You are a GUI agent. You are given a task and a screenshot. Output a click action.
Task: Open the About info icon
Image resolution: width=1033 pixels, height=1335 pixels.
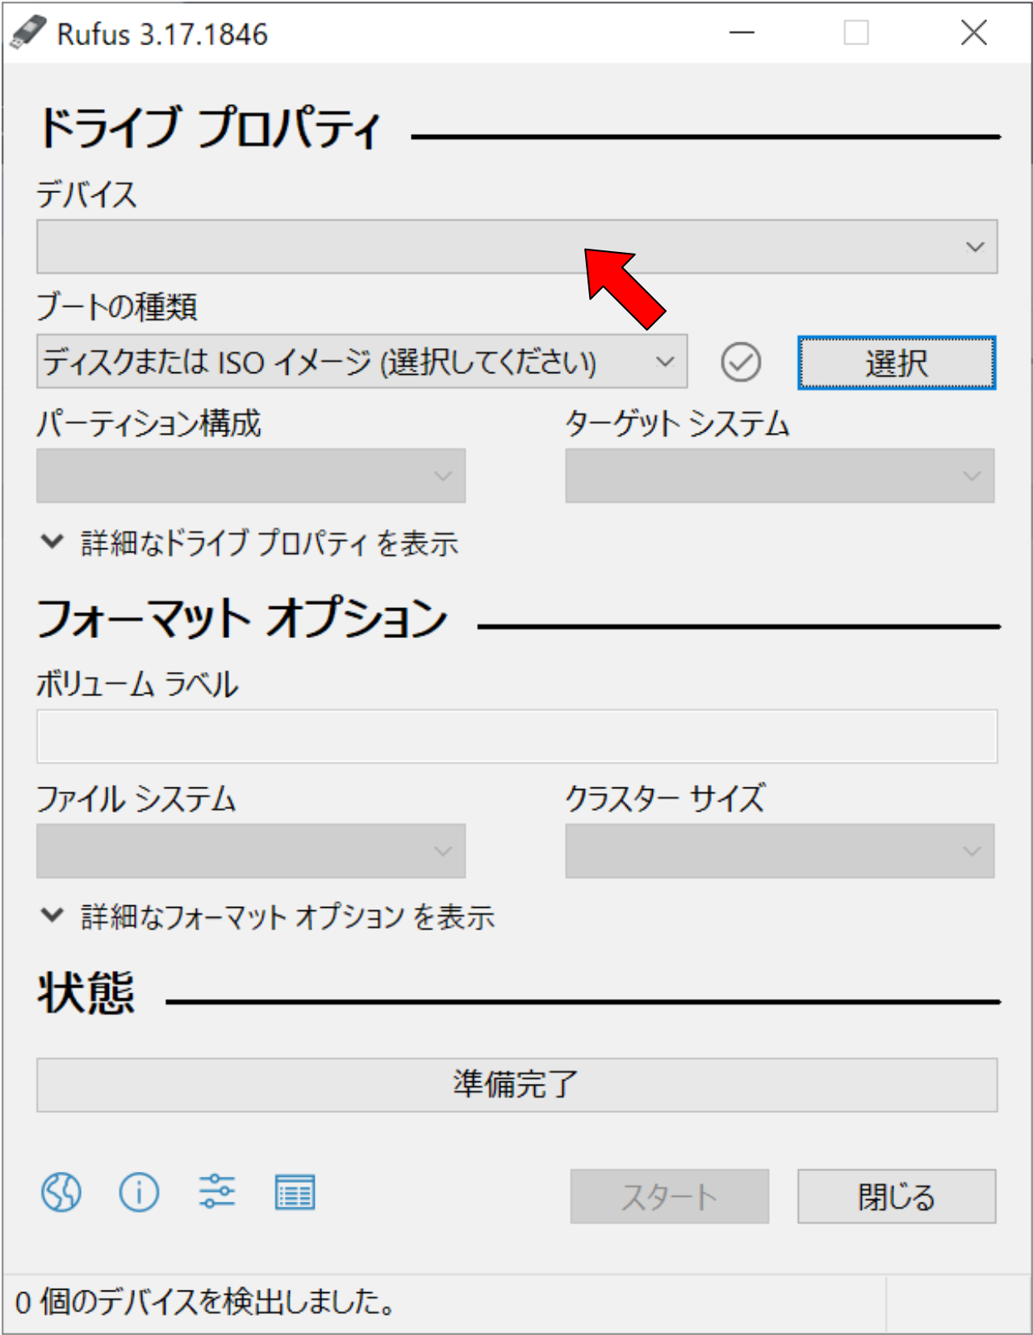click(139, 1192)
